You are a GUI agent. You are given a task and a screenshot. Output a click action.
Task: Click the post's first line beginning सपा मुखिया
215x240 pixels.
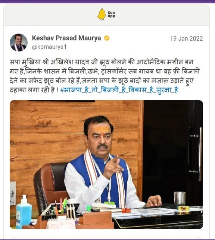coord(102,62)
